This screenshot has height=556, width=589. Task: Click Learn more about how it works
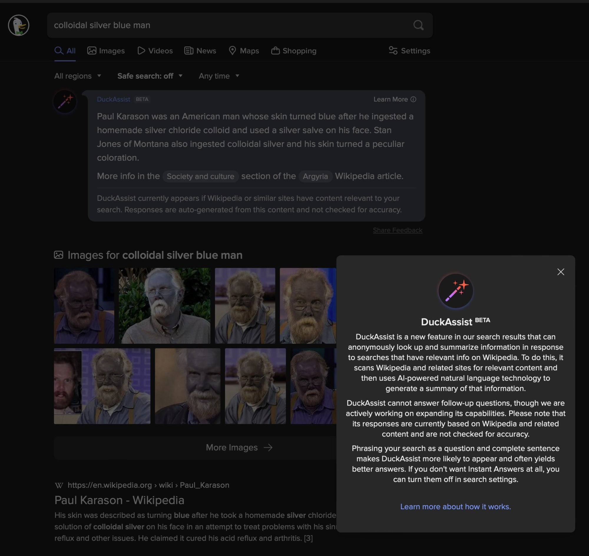coord(455,507)
